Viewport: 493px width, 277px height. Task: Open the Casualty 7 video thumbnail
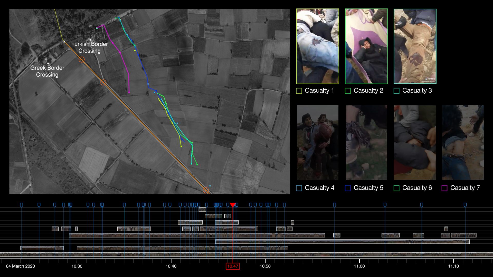[x=463, y=142]
